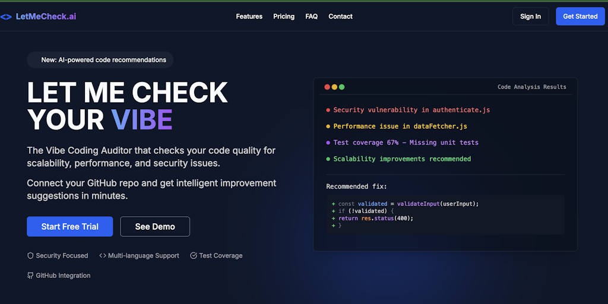
Task: Go to the FAQ nav link
Action: 311,16
